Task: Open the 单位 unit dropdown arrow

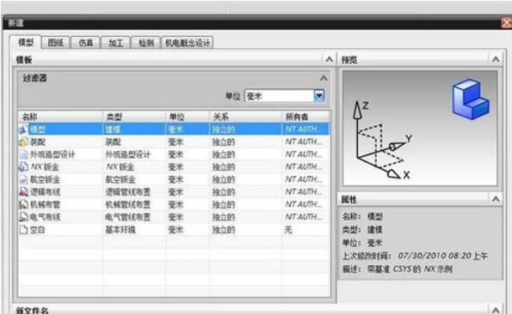Action: (319, 96)
